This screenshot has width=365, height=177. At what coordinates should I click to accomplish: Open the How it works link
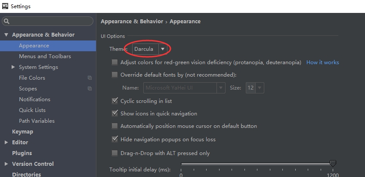322,62
